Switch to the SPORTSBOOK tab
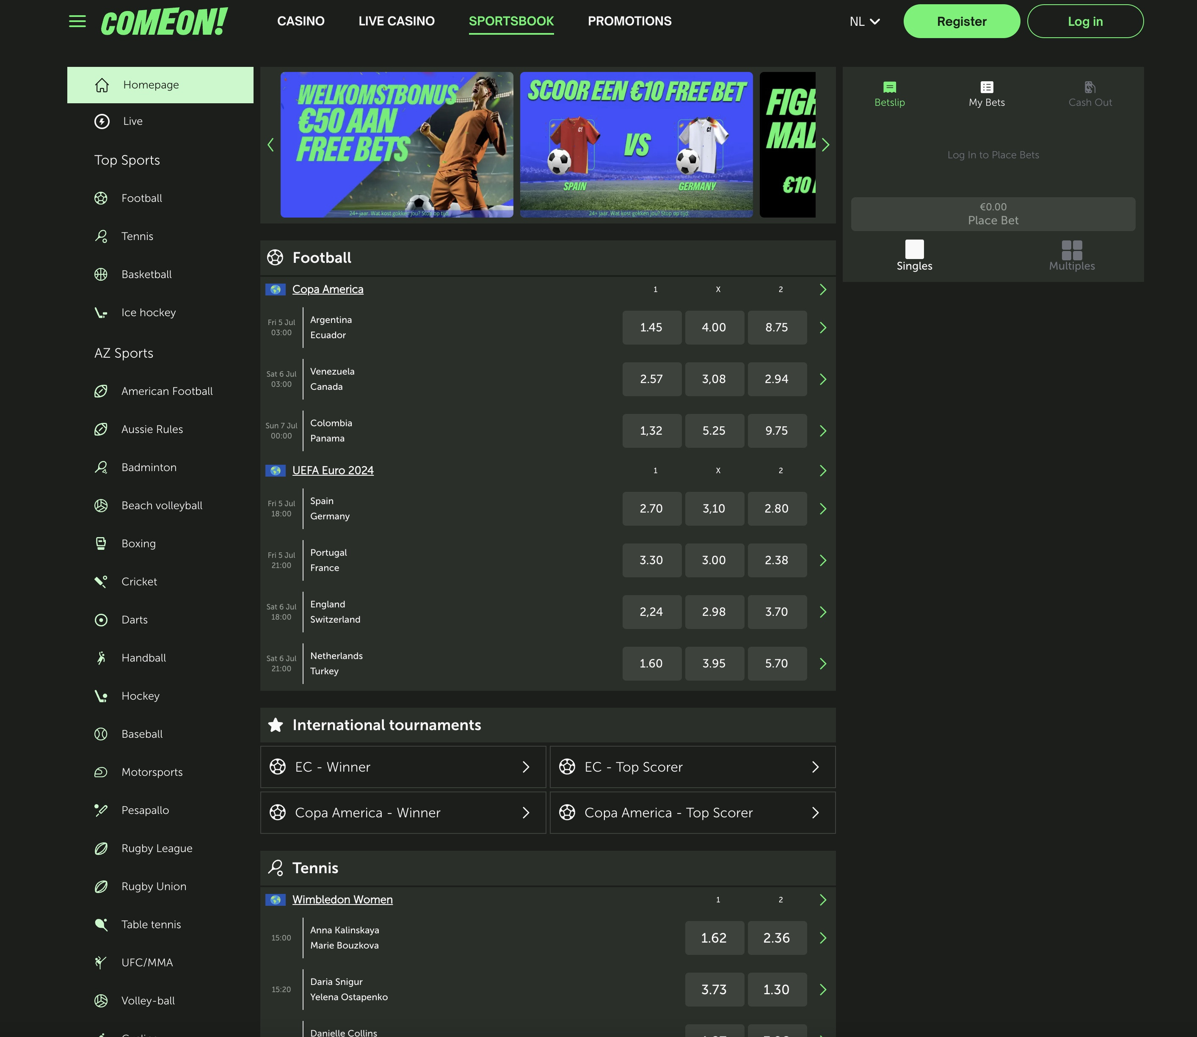 point(511,21)
